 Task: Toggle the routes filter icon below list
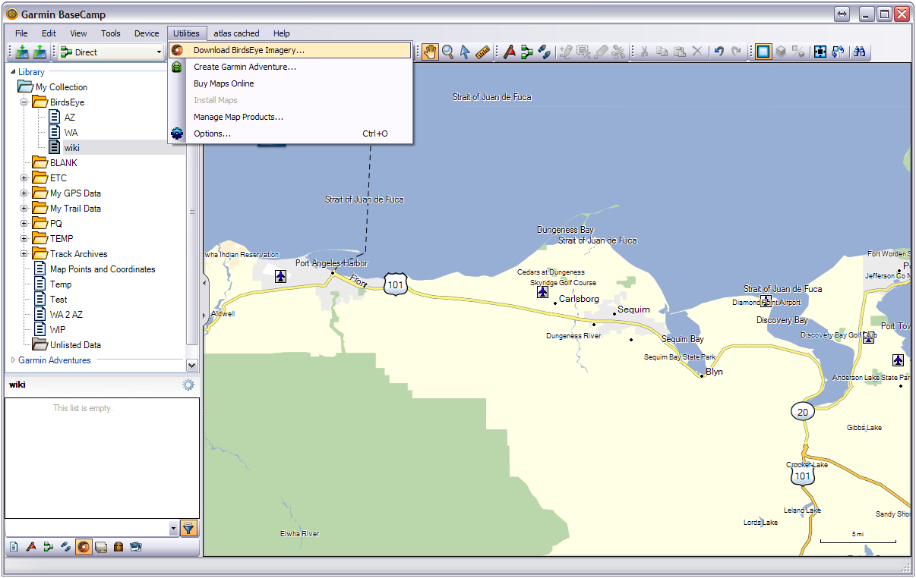click(x=49, y=546)
